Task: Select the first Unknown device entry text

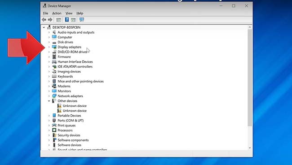Action: click(x=75, y=105)
